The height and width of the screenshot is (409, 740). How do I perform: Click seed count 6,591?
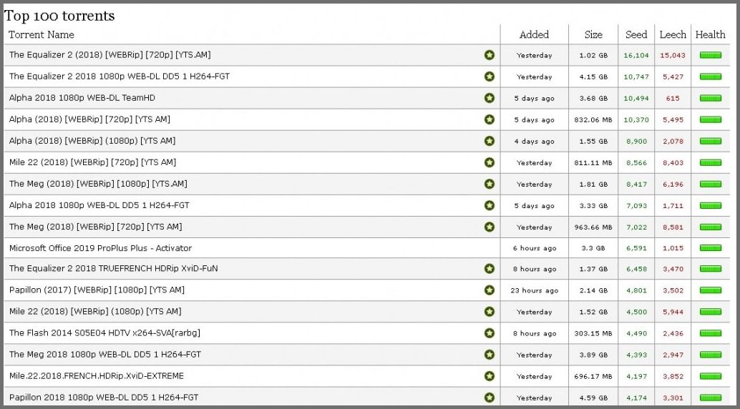pos(636,248)
